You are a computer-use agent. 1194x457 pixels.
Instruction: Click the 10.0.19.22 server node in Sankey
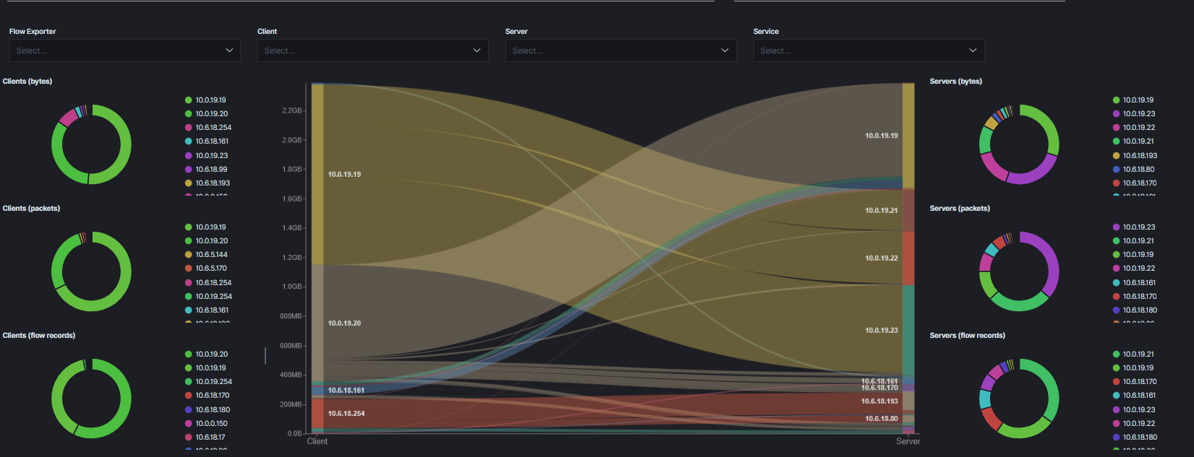pyautogui.click(x=908, y=258)
